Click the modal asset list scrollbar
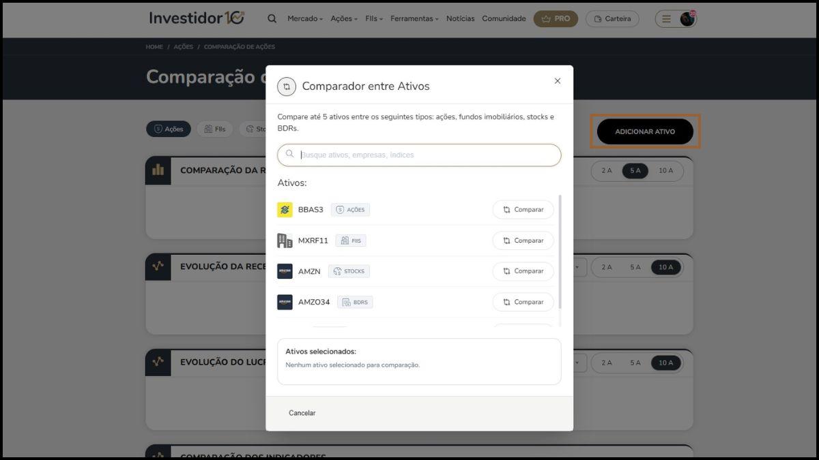This screenshot has height=460, width=819. [560, 252]
